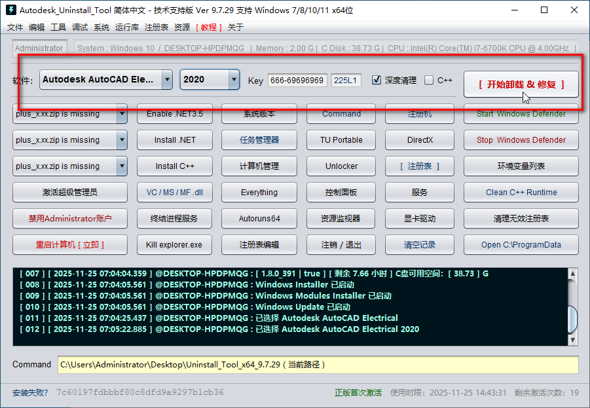Click Install .NET button
This screenshot has height=408, width=590.
(175, 140)
